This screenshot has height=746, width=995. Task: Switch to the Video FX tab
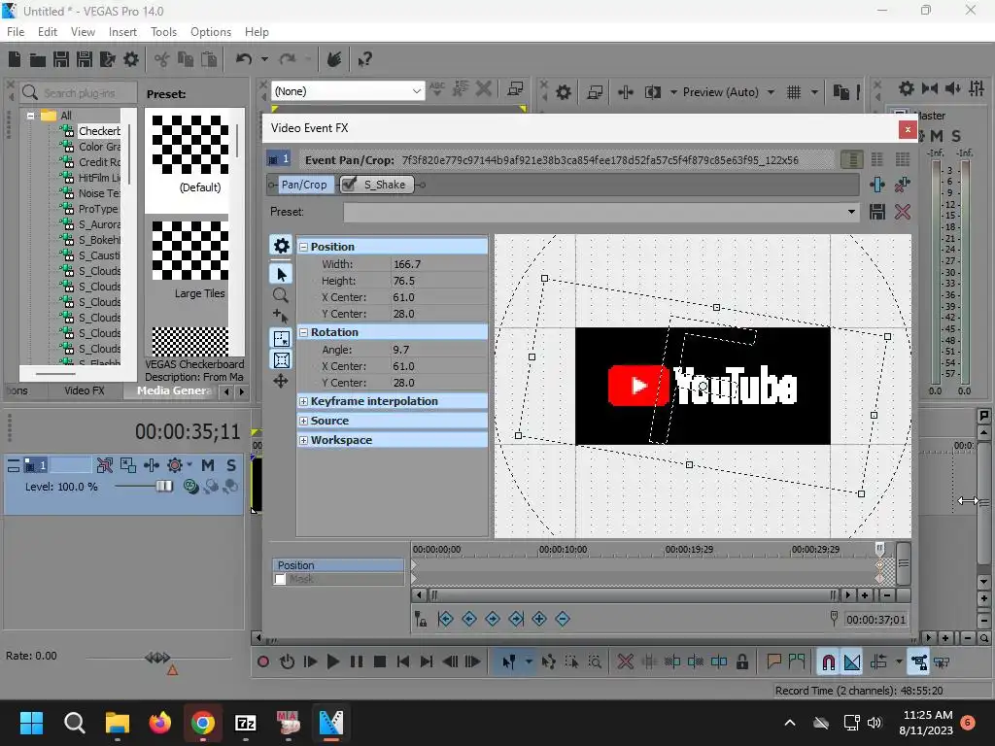pyautogui.click(x=84, y=390)
